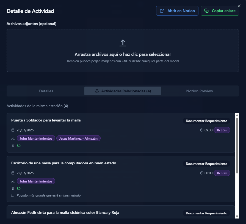Select the Actividades Relacionadas (4) tab
Screen dimensions: 246x224
[x=123, y=91]
